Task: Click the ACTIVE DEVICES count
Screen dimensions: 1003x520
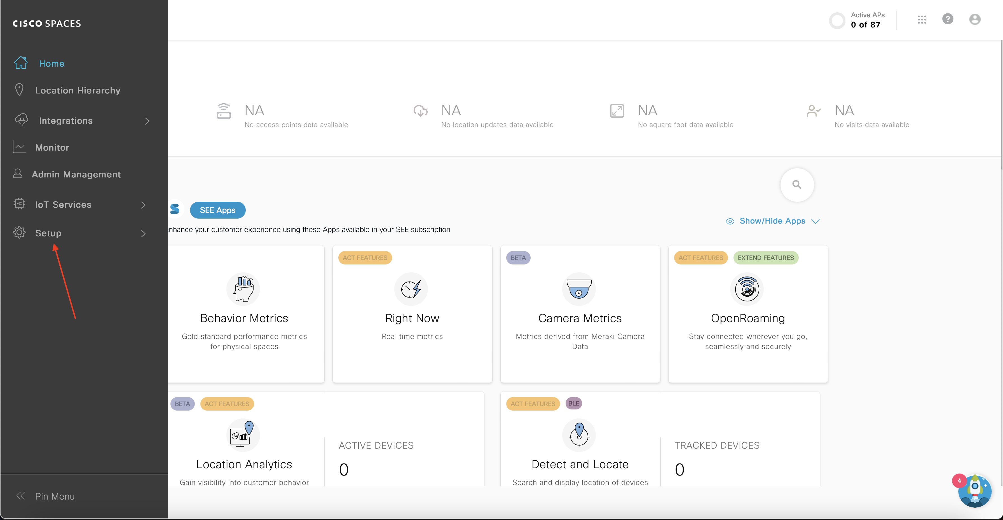Action: (x=343, y=469)
